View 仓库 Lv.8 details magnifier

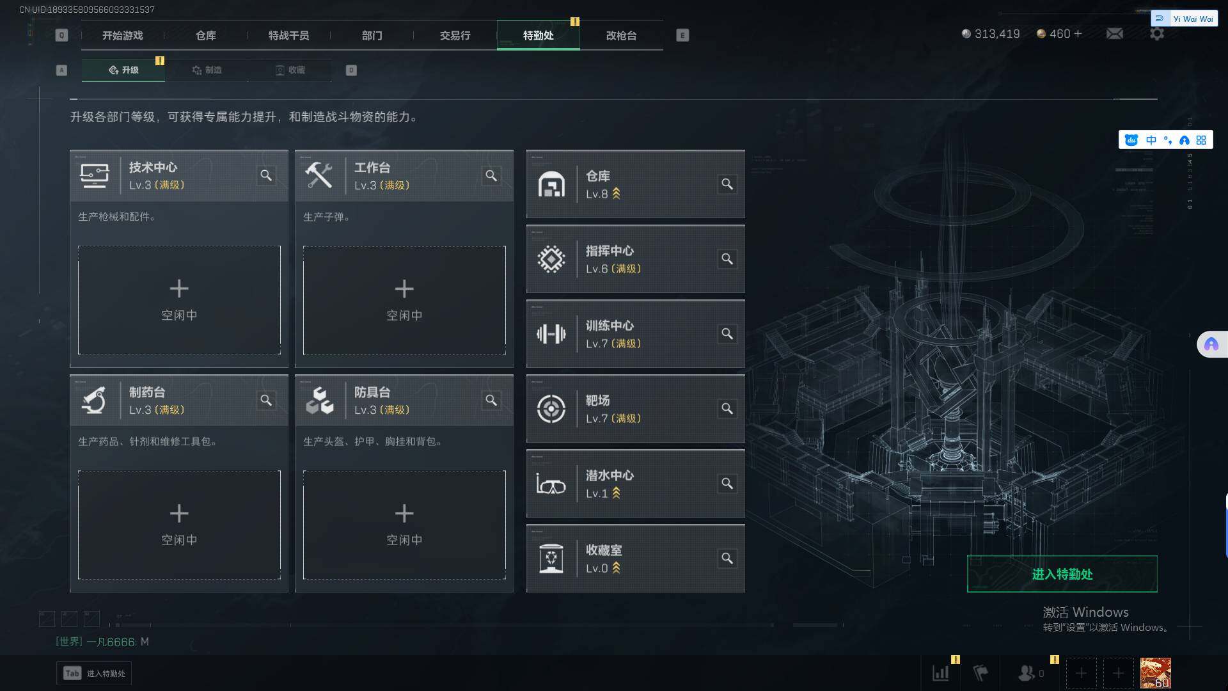pyautogui.click(x=727, y=184)
